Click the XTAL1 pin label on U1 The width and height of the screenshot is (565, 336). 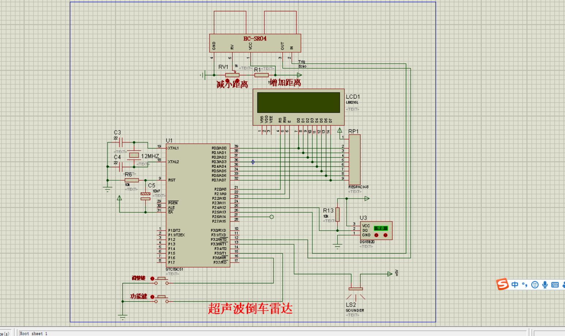point(173,148)
